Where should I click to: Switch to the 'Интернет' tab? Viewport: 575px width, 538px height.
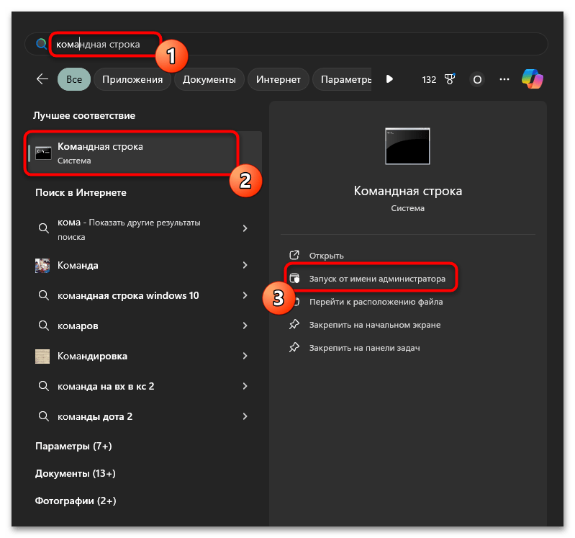279,79
